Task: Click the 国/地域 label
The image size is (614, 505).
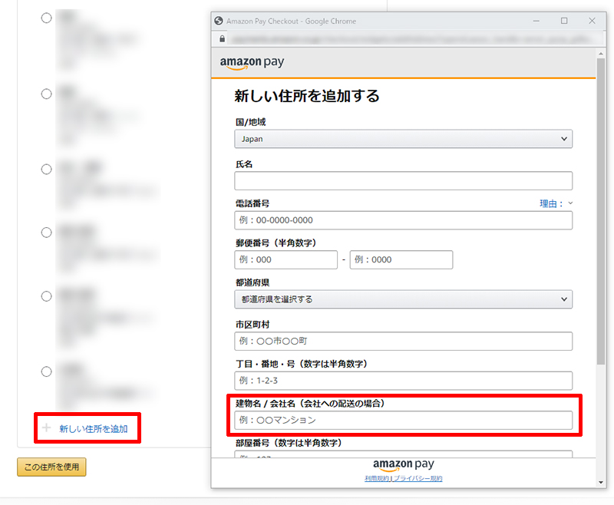Action: click(x=251, y=122)
